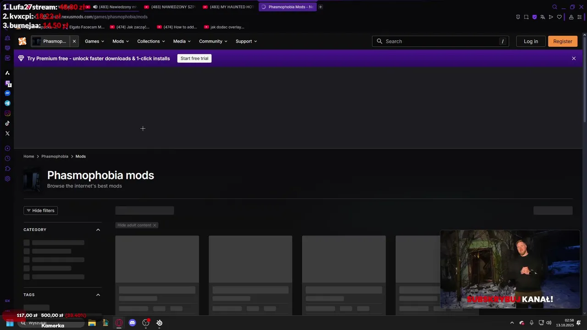Click the tab search magnifier icon
Screen dimensions: 587x330
pyautogui.click(x=554, y=7)
